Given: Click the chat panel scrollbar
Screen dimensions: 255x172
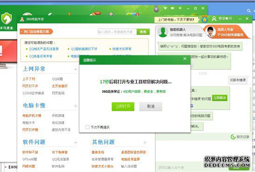Looking at the screenshot, I should [x=251, y=109].
